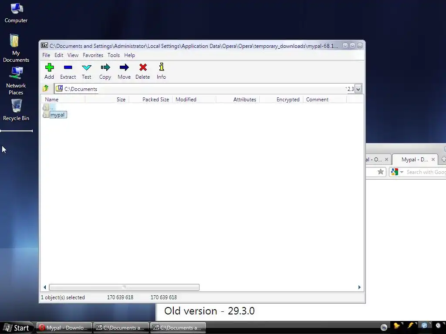Open the Help menu
Screen dimensions: 446x334
tap(129, 55)
